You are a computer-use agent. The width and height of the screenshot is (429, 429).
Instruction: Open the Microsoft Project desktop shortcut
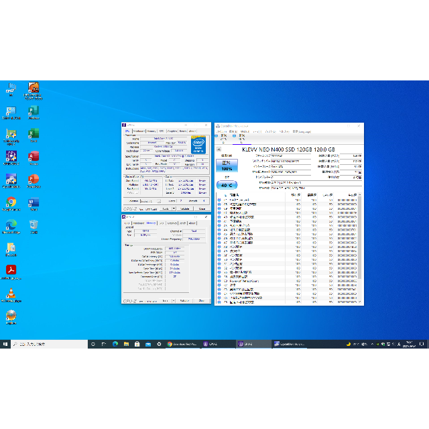[x=34, y=113]
